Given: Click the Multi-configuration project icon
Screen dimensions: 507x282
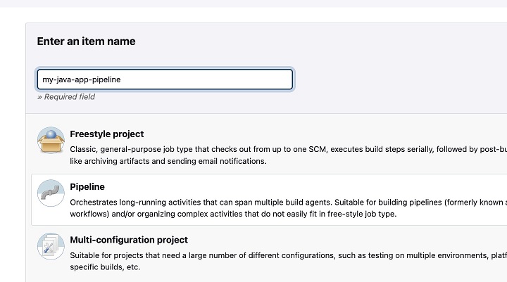Looking at the screenshot, I should (x=51, y=246).
